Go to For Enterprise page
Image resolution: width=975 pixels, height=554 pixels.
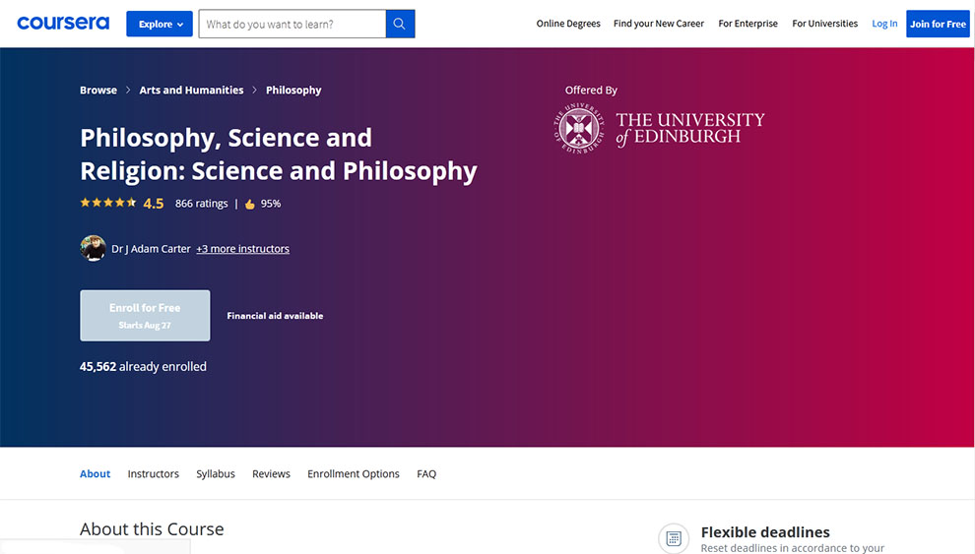[x=748, y=24]
